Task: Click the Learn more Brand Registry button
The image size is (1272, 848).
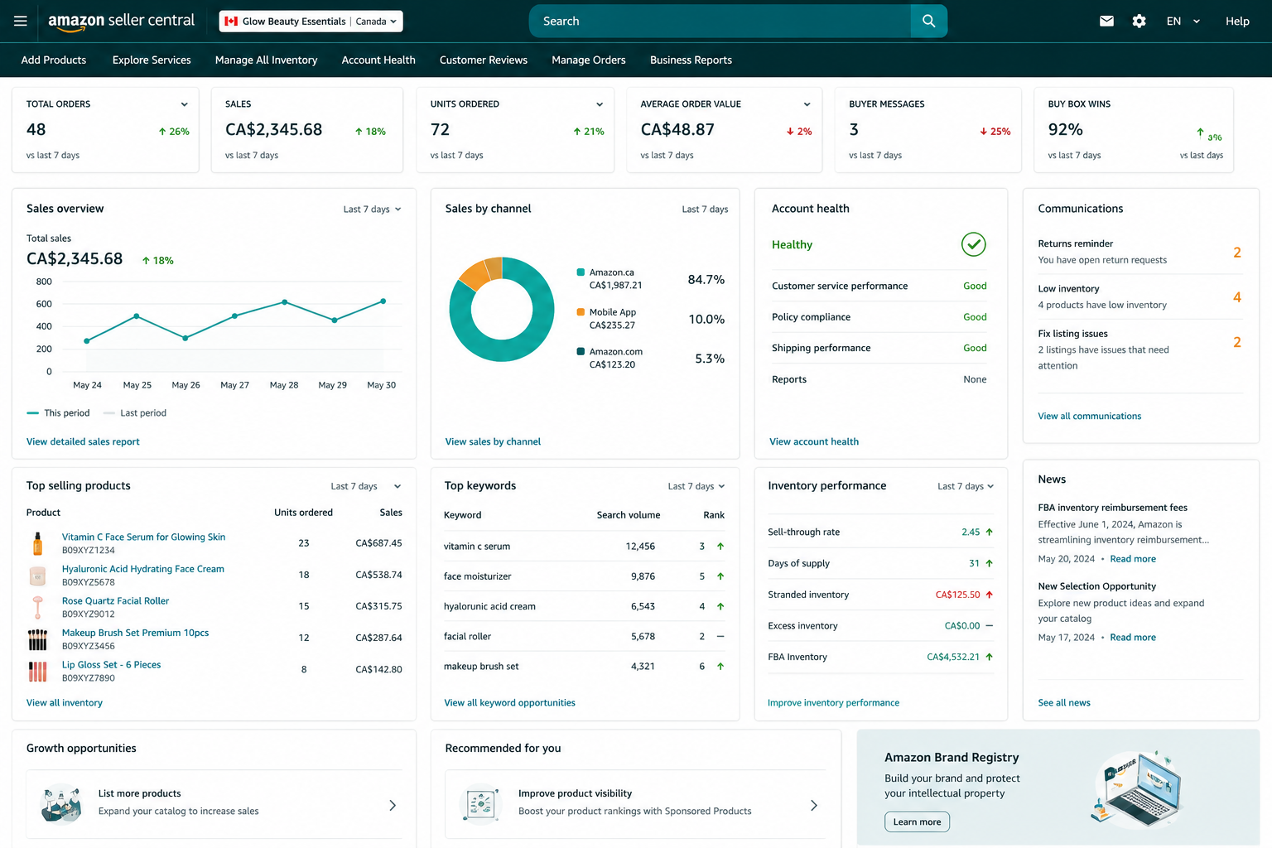Action: (917, 821)
